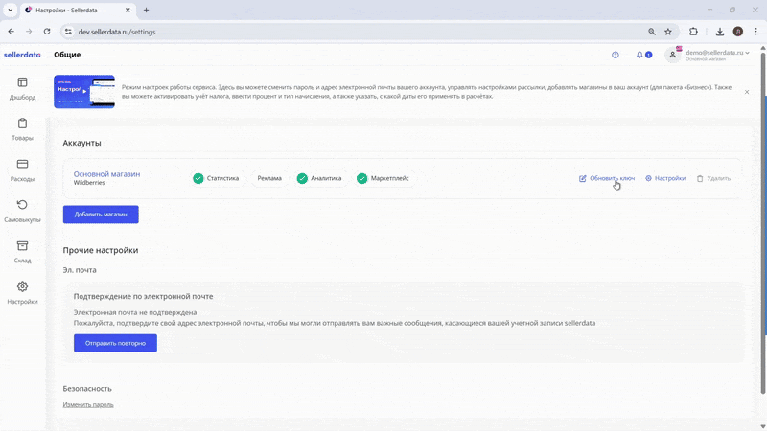Image resolution: width=767 pixels, height=431 pixels.
Task: Click the notifications bell icon
Action: pyautogui.click(x=639, y=55)
